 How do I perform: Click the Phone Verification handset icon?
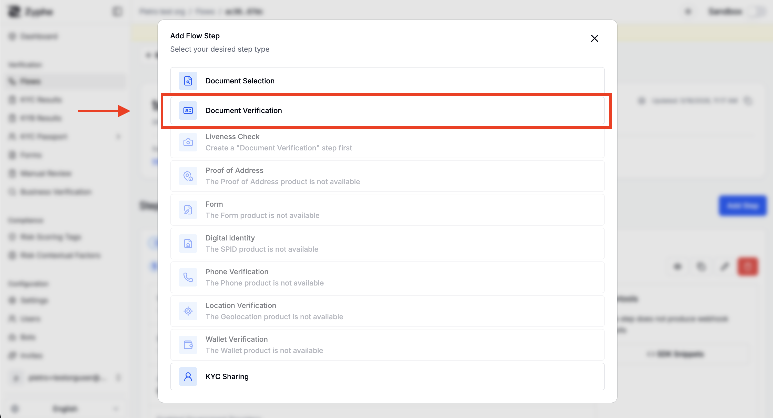[188, 277]
